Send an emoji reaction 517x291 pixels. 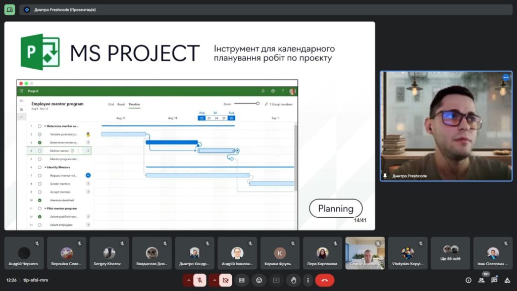point(259,280)
